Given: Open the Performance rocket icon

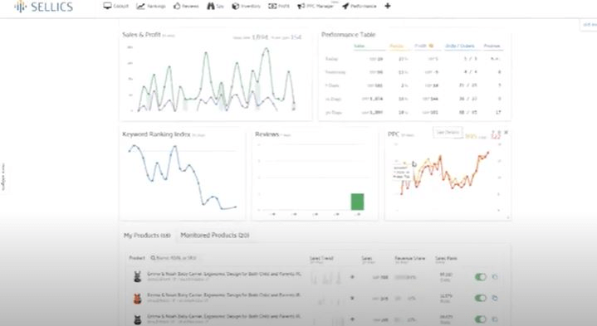Looking at the screenshot, I should pyautogui.click(x=345, y=6).
